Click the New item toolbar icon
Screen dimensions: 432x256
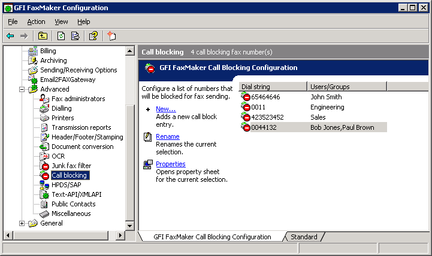(111, 36)
